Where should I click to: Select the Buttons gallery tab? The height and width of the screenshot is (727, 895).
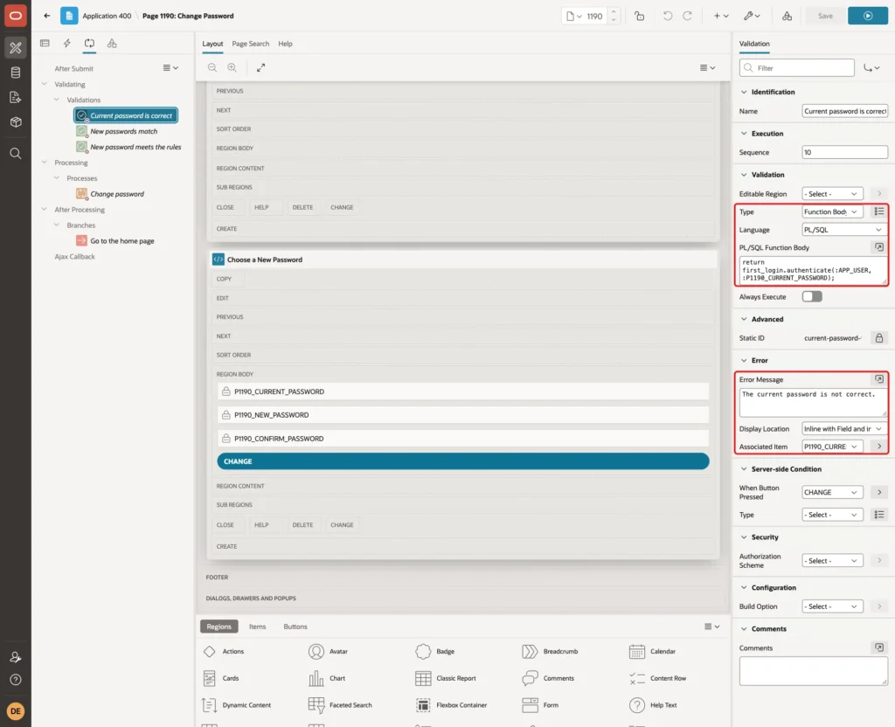295,627
